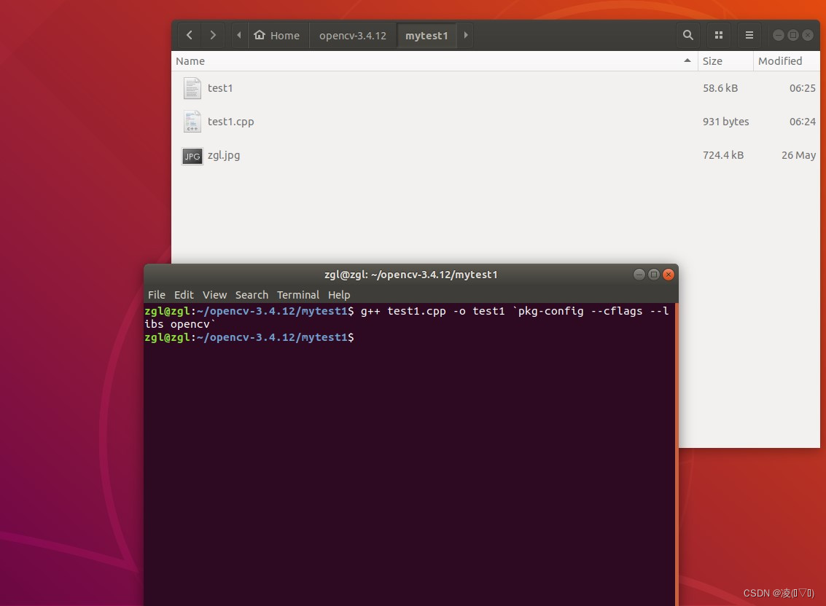
Task: Open the Files hamburger menu
Action: tap(749, 35)
